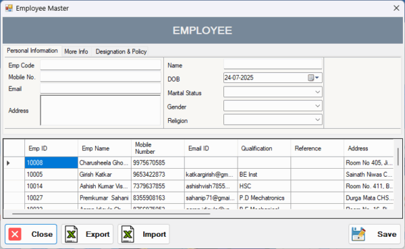405x249 pixels.
Task: Click the Emp Name column header
Action: coord(105,148)
